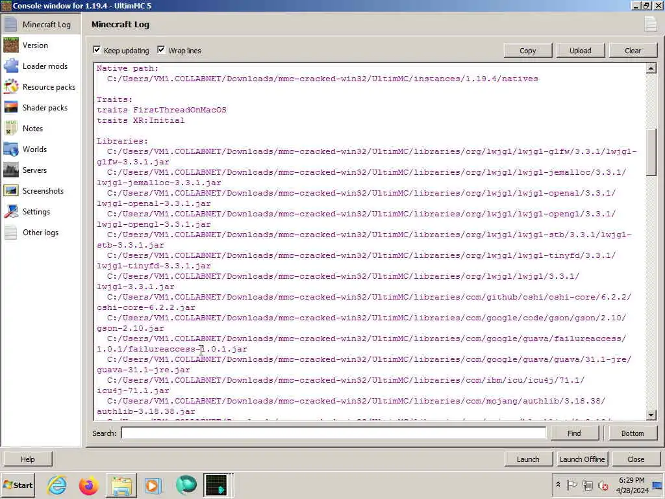
Task: Click the Find button
Action: [574, 433]
